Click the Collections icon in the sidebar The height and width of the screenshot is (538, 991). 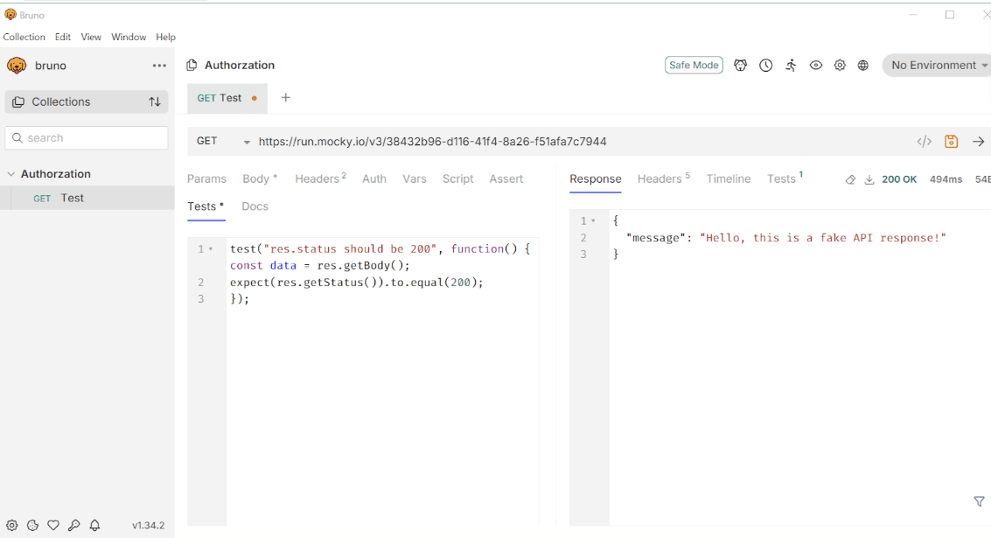pyautogui.click(x=18, y=101)
